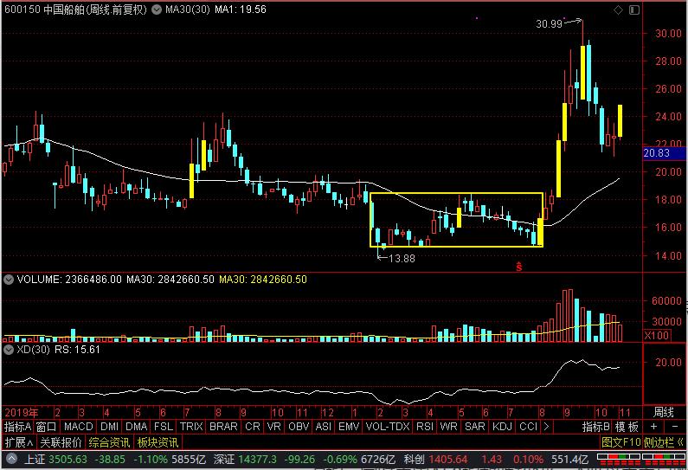Select the MACD indicator tab
Screen dimensions: 688x470
click(x=78, y=427)
